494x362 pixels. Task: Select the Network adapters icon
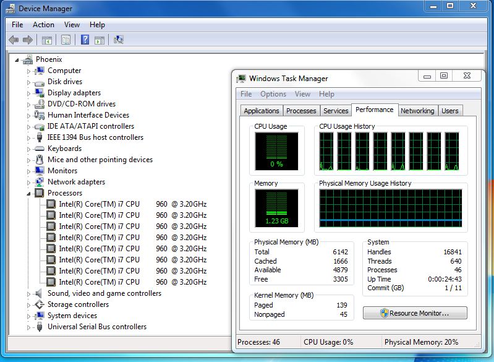click(x=40, y=182)
